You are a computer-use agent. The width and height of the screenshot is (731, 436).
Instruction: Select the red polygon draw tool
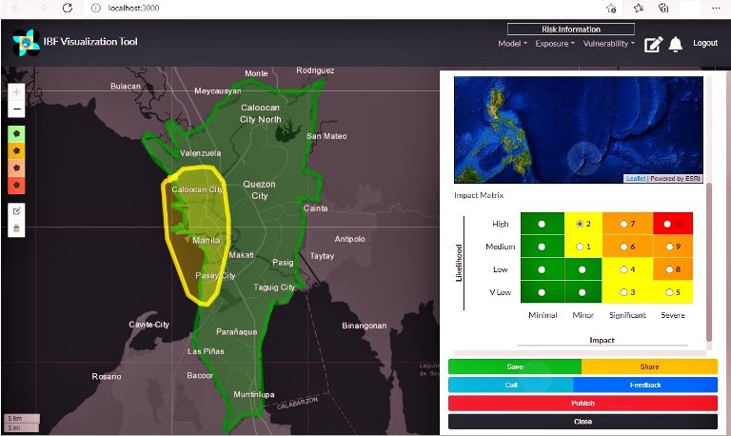pyautogui.click(x=17, y=185)
